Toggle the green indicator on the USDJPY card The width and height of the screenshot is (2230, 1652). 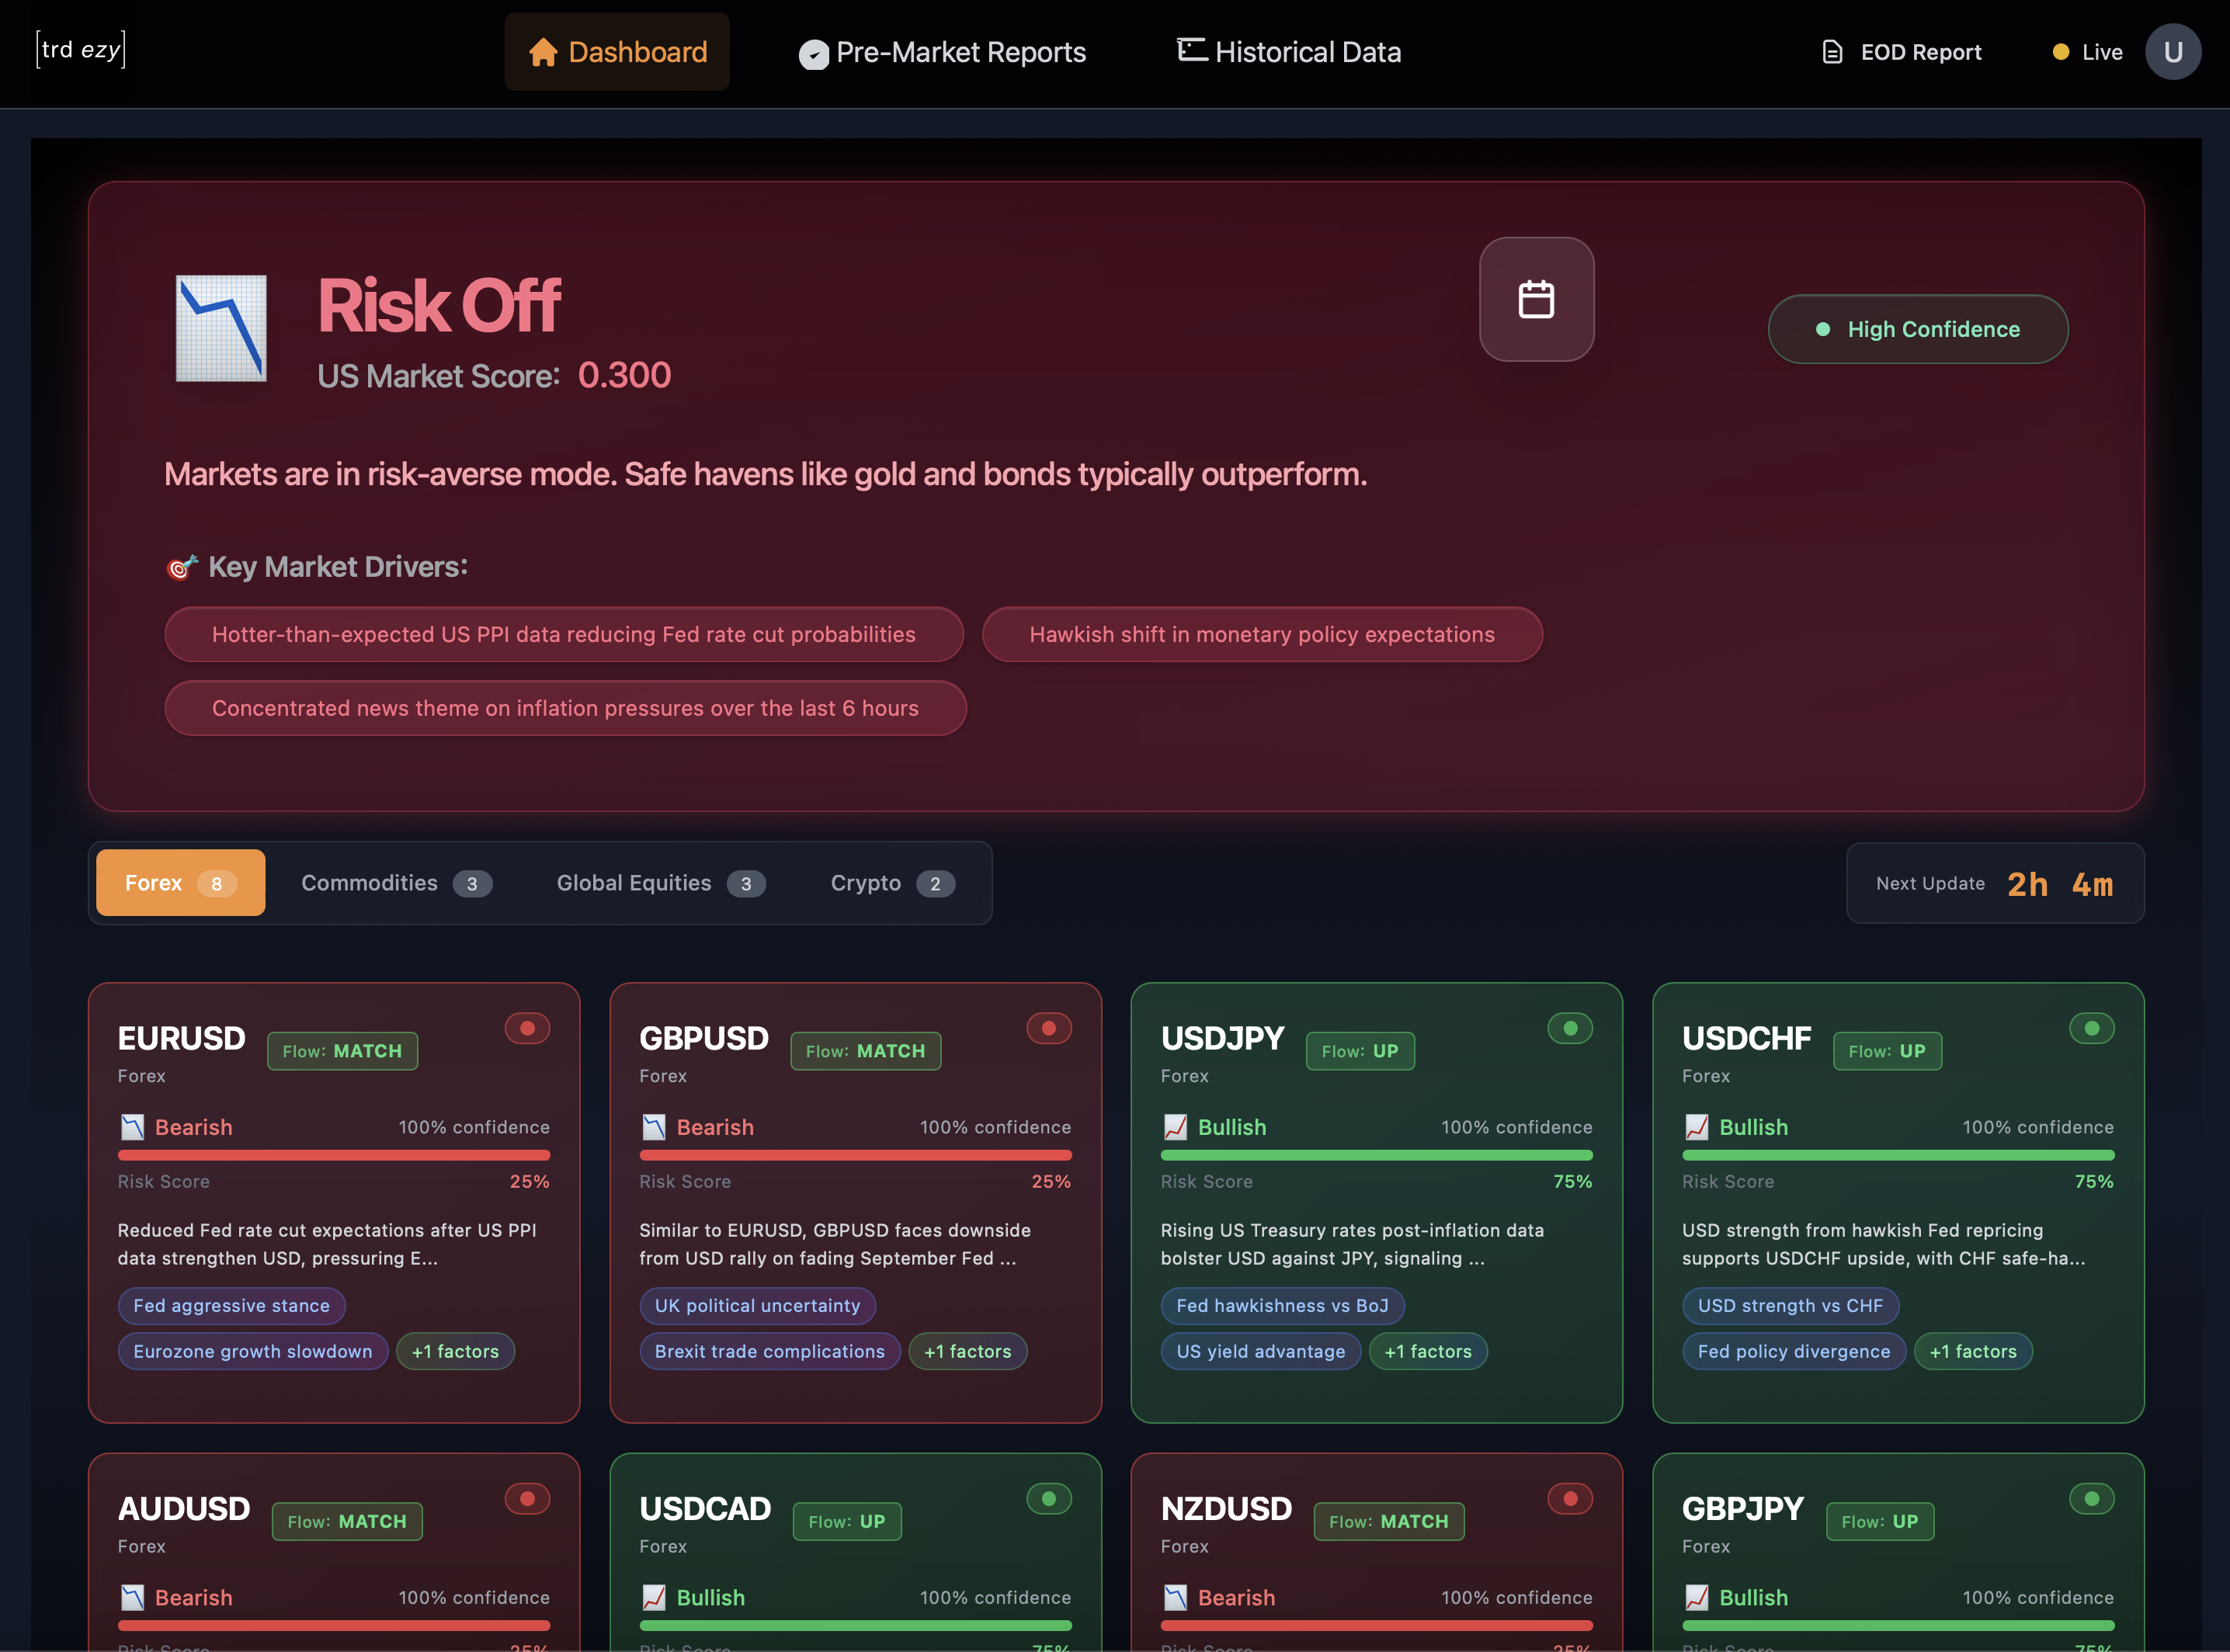[1570, 1027]
